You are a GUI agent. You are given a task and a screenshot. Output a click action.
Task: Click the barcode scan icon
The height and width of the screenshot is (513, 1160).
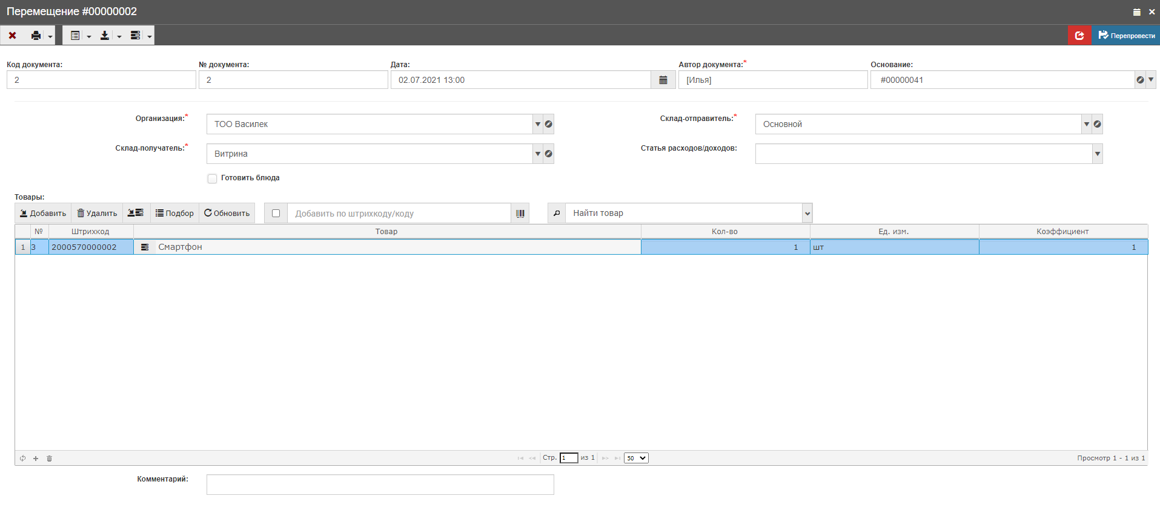tap(520, 214)
